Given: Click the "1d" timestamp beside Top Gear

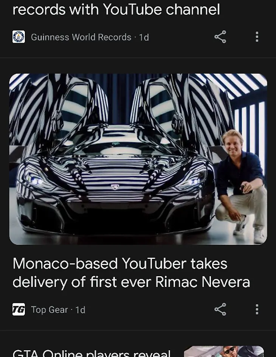Looking at the screenshot, I should click(80, 310).
